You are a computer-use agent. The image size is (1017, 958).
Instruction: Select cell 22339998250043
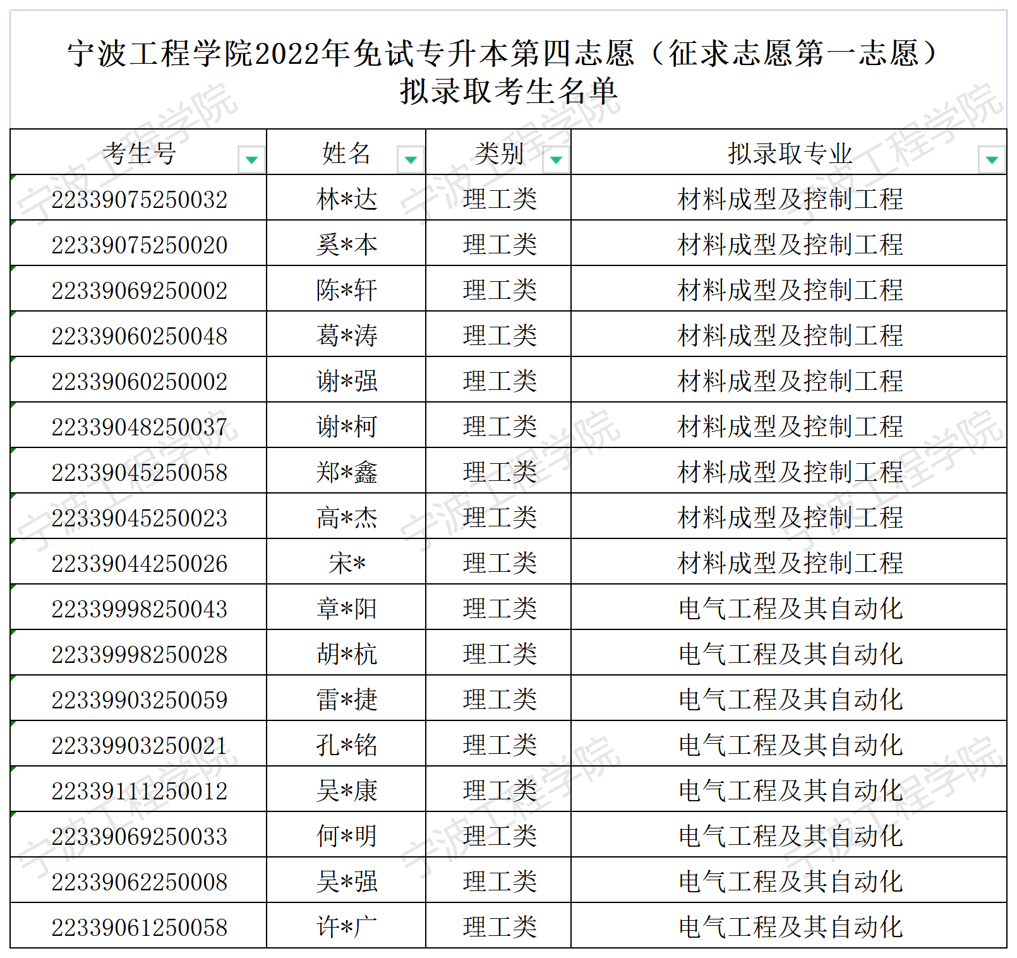pyautogui.click(x=138, y=607)
